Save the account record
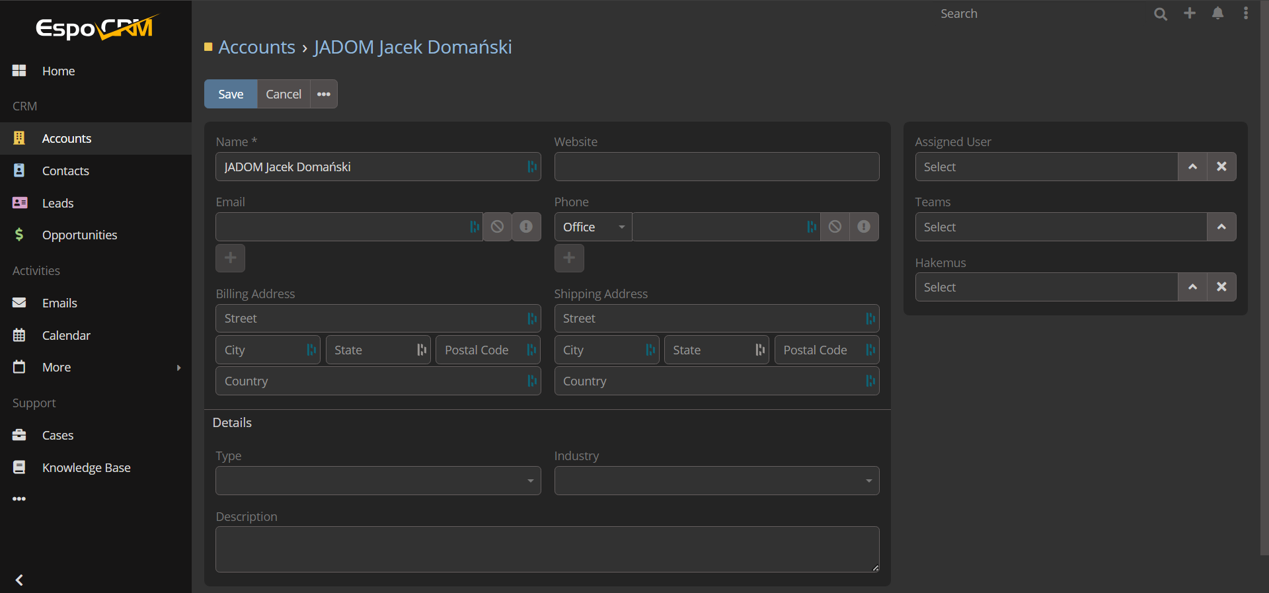1269x593 pixels. coord(231,94)
